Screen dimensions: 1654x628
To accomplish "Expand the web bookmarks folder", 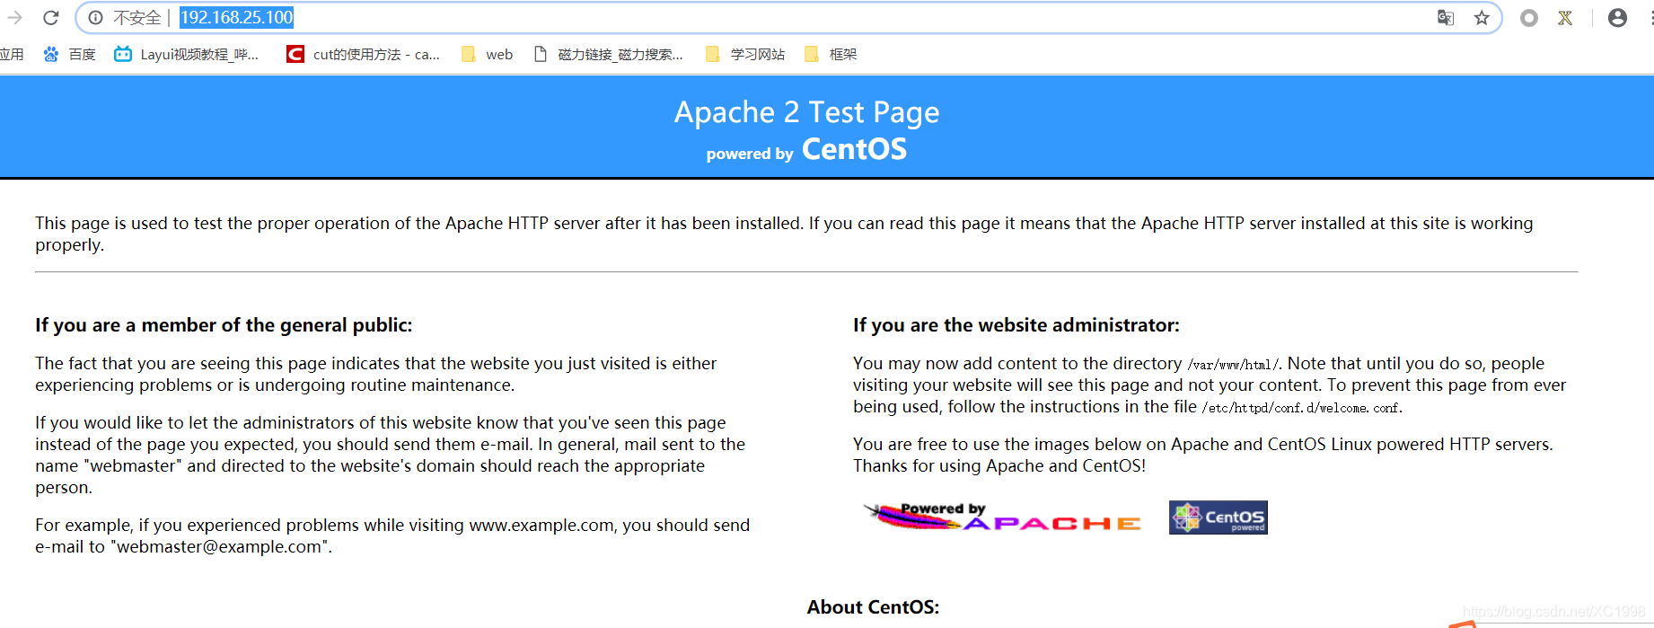I will tap(487, 54).
